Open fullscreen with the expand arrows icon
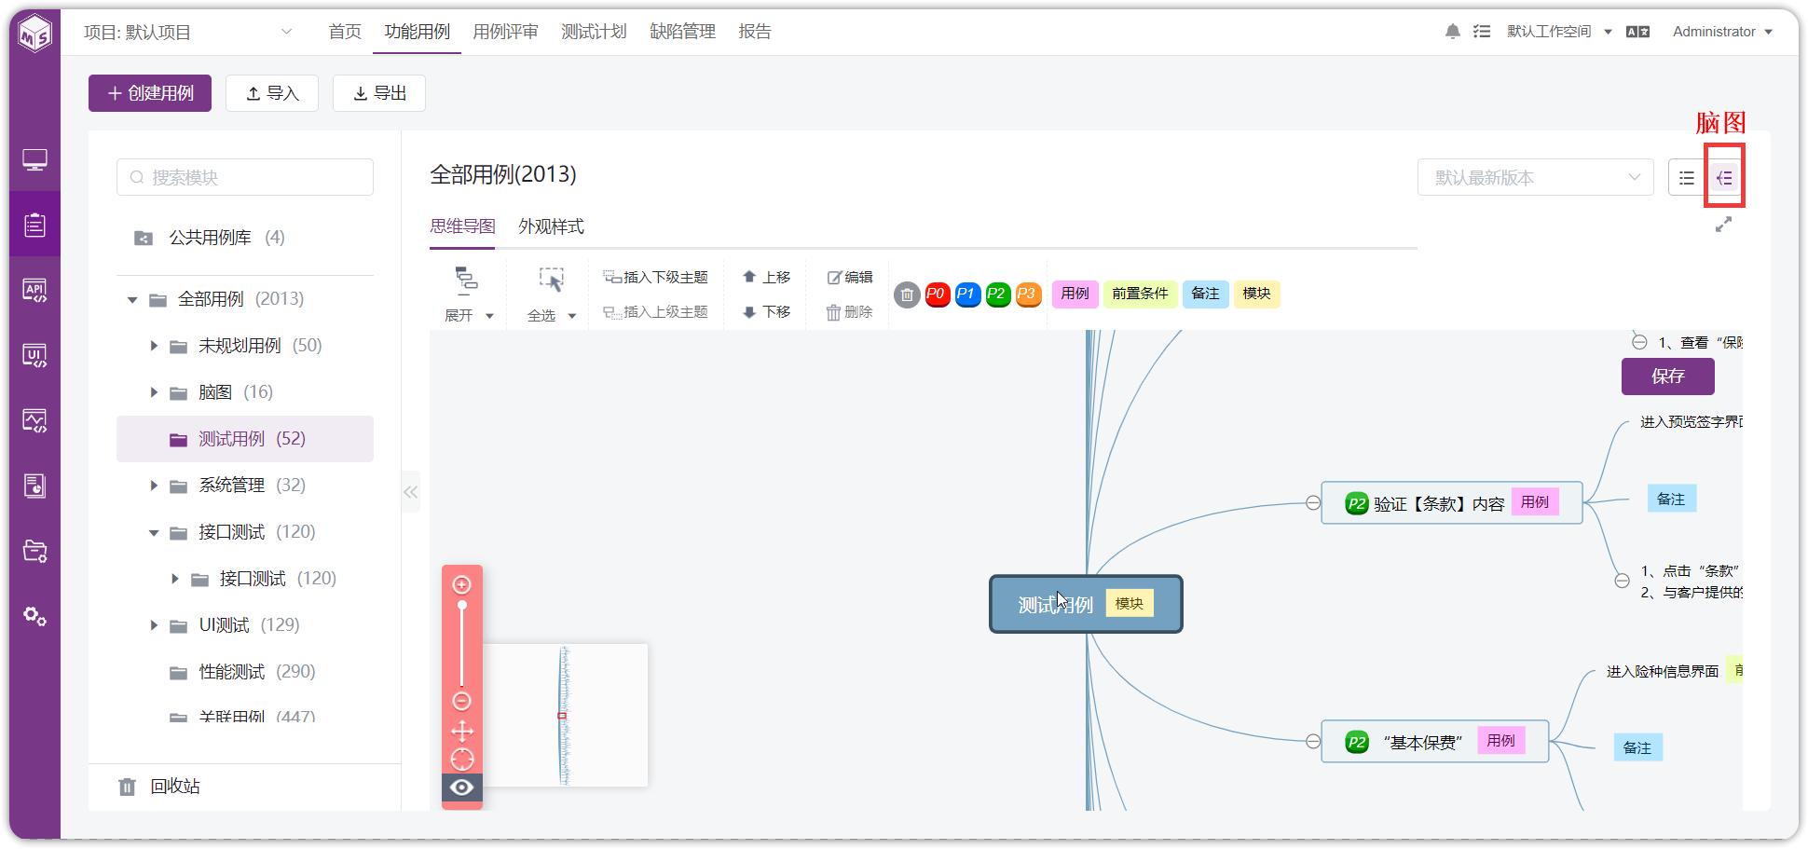This screenshot has height=849, width=1808. pyautogui.click(x=1723, y=225)
